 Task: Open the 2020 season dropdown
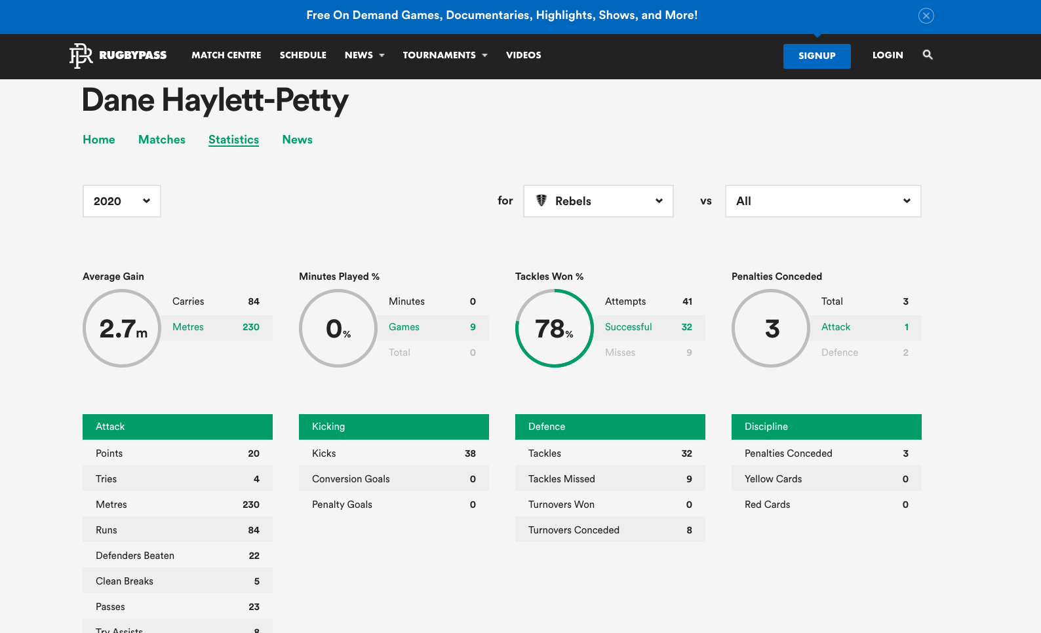122,201
